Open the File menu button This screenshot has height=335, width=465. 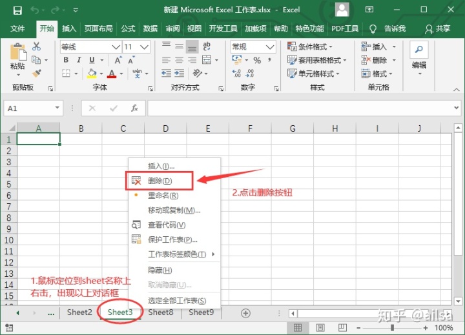click(x=17, y=29)
